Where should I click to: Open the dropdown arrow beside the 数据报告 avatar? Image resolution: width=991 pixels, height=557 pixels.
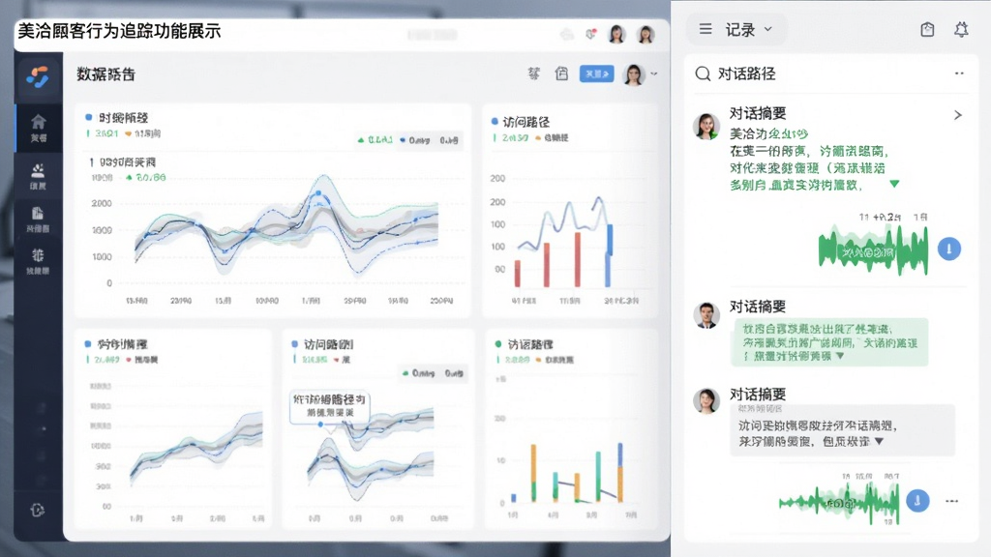654,73
